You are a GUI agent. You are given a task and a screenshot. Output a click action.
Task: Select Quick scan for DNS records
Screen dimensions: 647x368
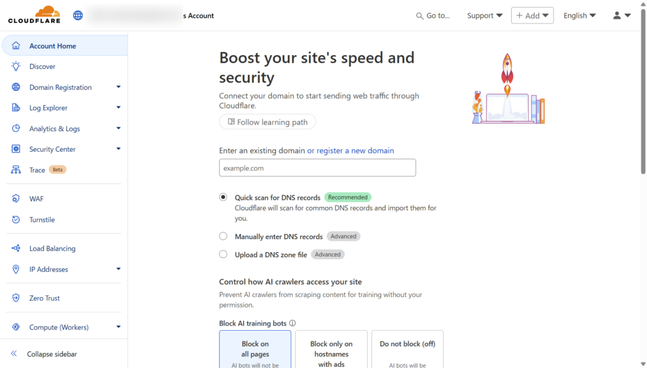coord(223,197)
